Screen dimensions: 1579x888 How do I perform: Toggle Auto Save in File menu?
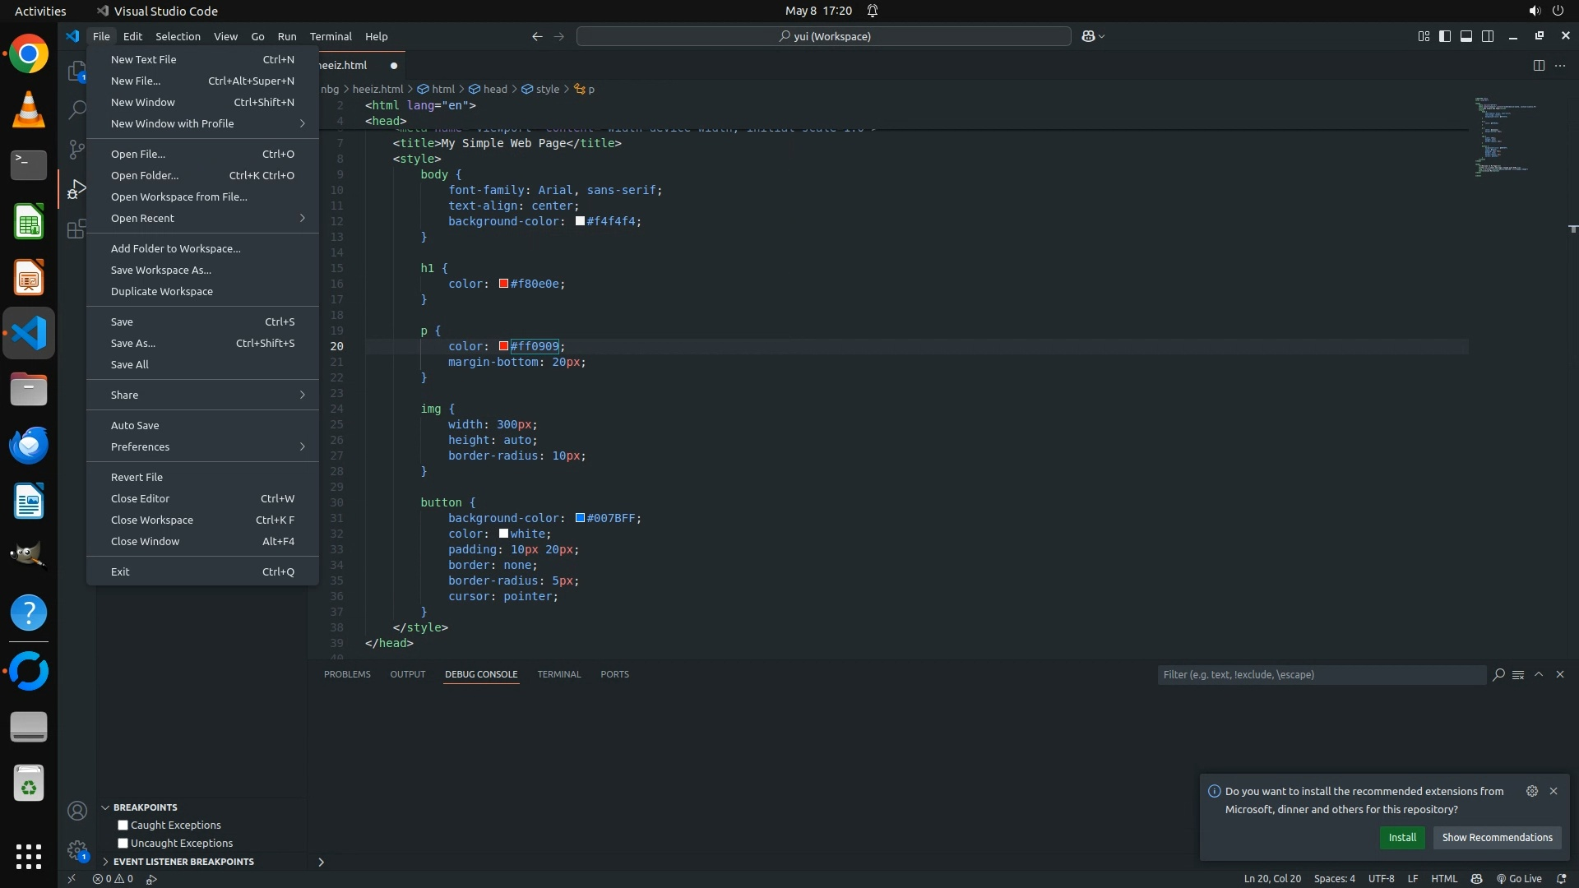(x=135, y=426)
